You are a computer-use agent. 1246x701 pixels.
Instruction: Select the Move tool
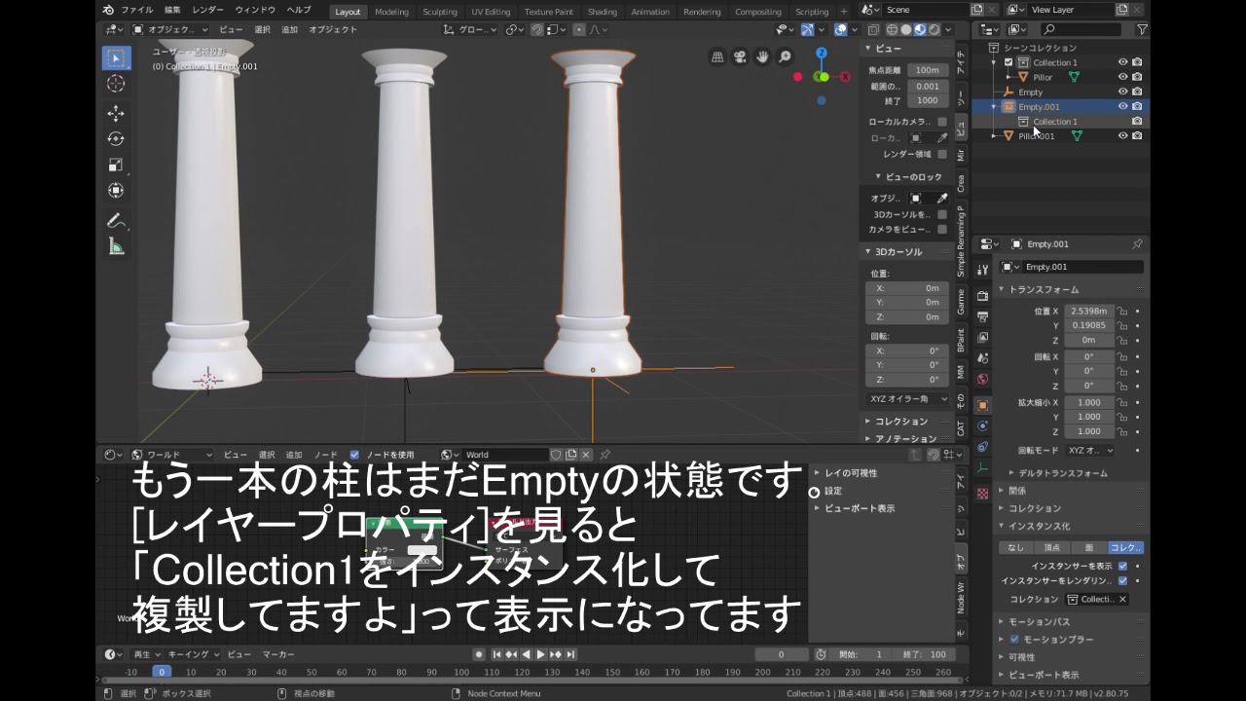tap(116, 113)
